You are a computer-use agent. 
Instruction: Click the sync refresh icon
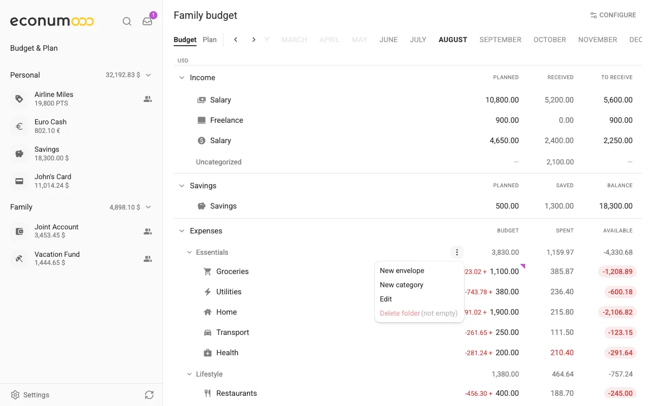pyautogui.click(x=149, y=395)
